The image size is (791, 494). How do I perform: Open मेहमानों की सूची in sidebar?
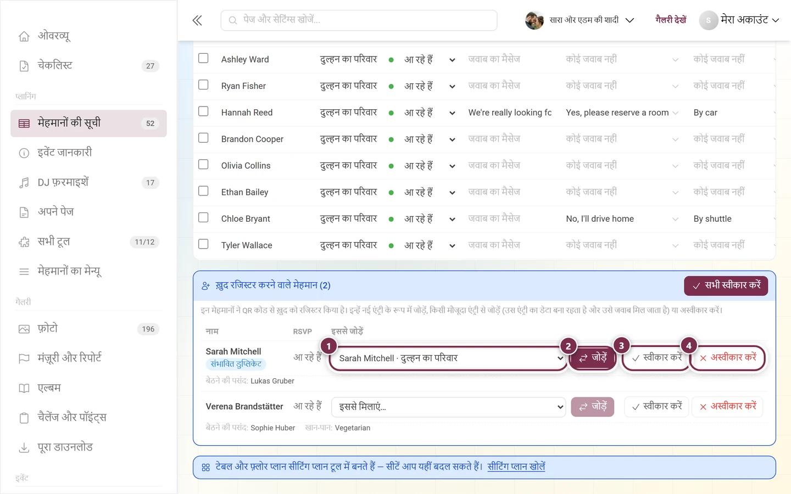(88, 123)
